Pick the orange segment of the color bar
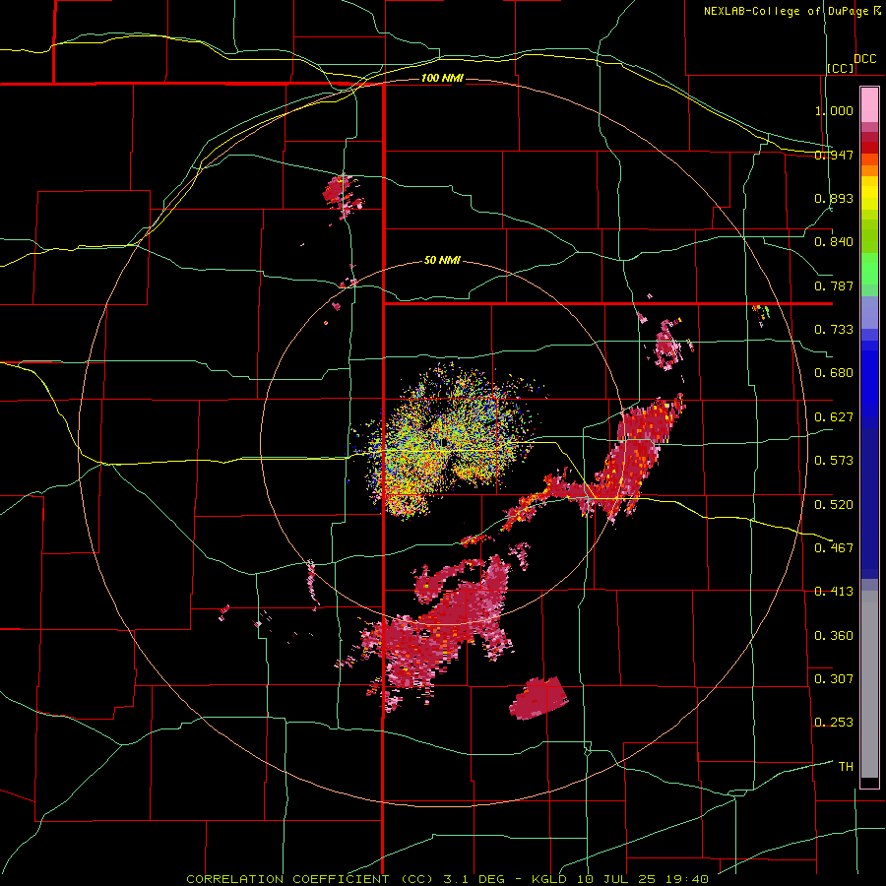Viewport: 886px width, 886px height. coord(869,170)
